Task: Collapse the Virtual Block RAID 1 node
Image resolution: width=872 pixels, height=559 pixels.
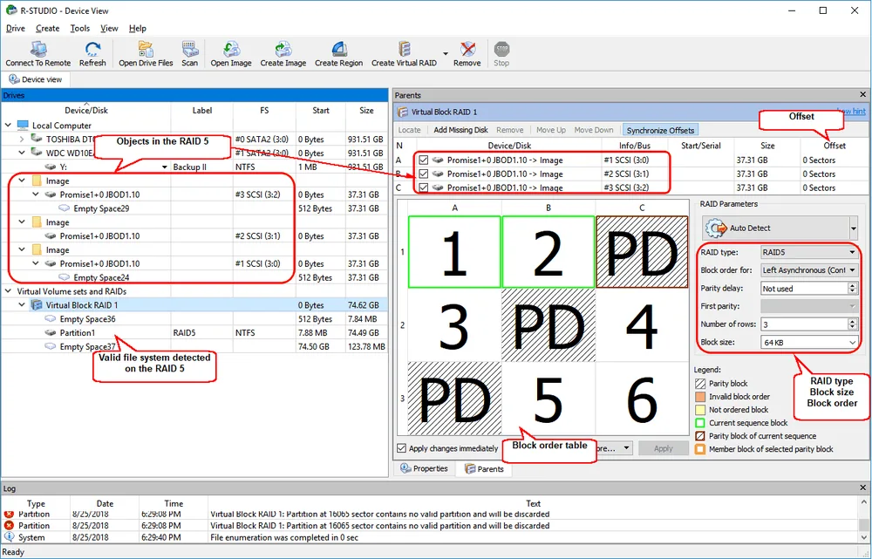Action: [22, 305]
